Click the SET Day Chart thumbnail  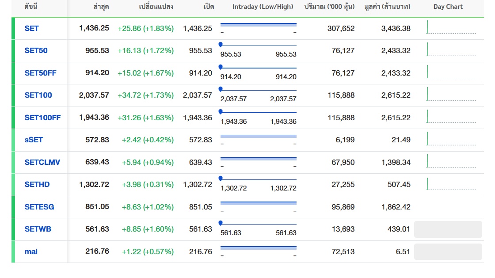[x=451, y=28]
